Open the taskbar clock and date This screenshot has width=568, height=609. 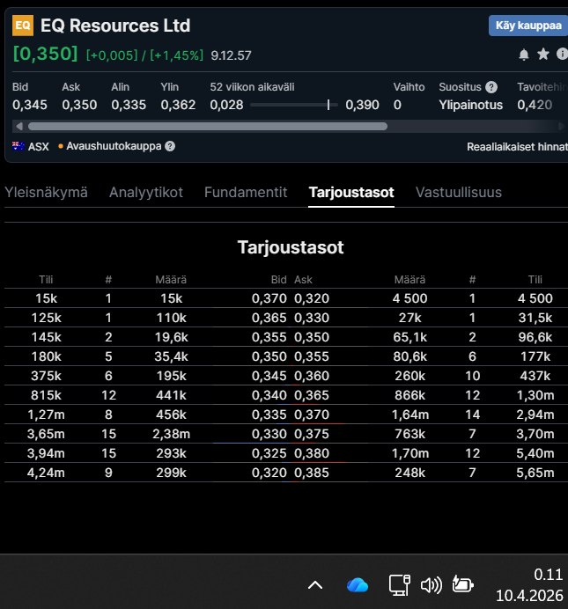[529, 585]
